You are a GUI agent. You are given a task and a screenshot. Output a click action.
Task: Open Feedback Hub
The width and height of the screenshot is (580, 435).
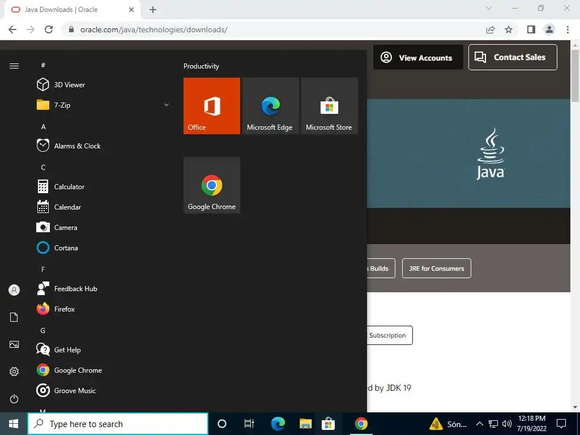(x=104, y=288)
